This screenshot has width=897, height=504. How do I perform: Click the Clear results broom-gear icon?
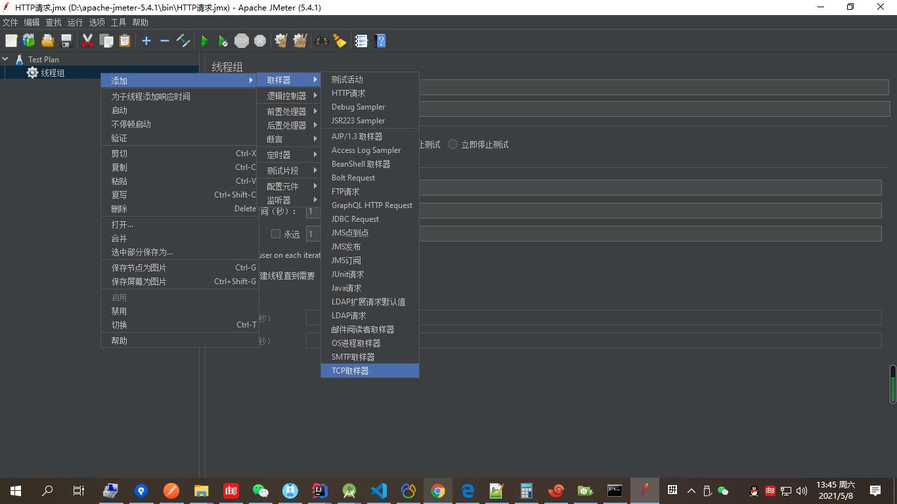tap(281, 41)
